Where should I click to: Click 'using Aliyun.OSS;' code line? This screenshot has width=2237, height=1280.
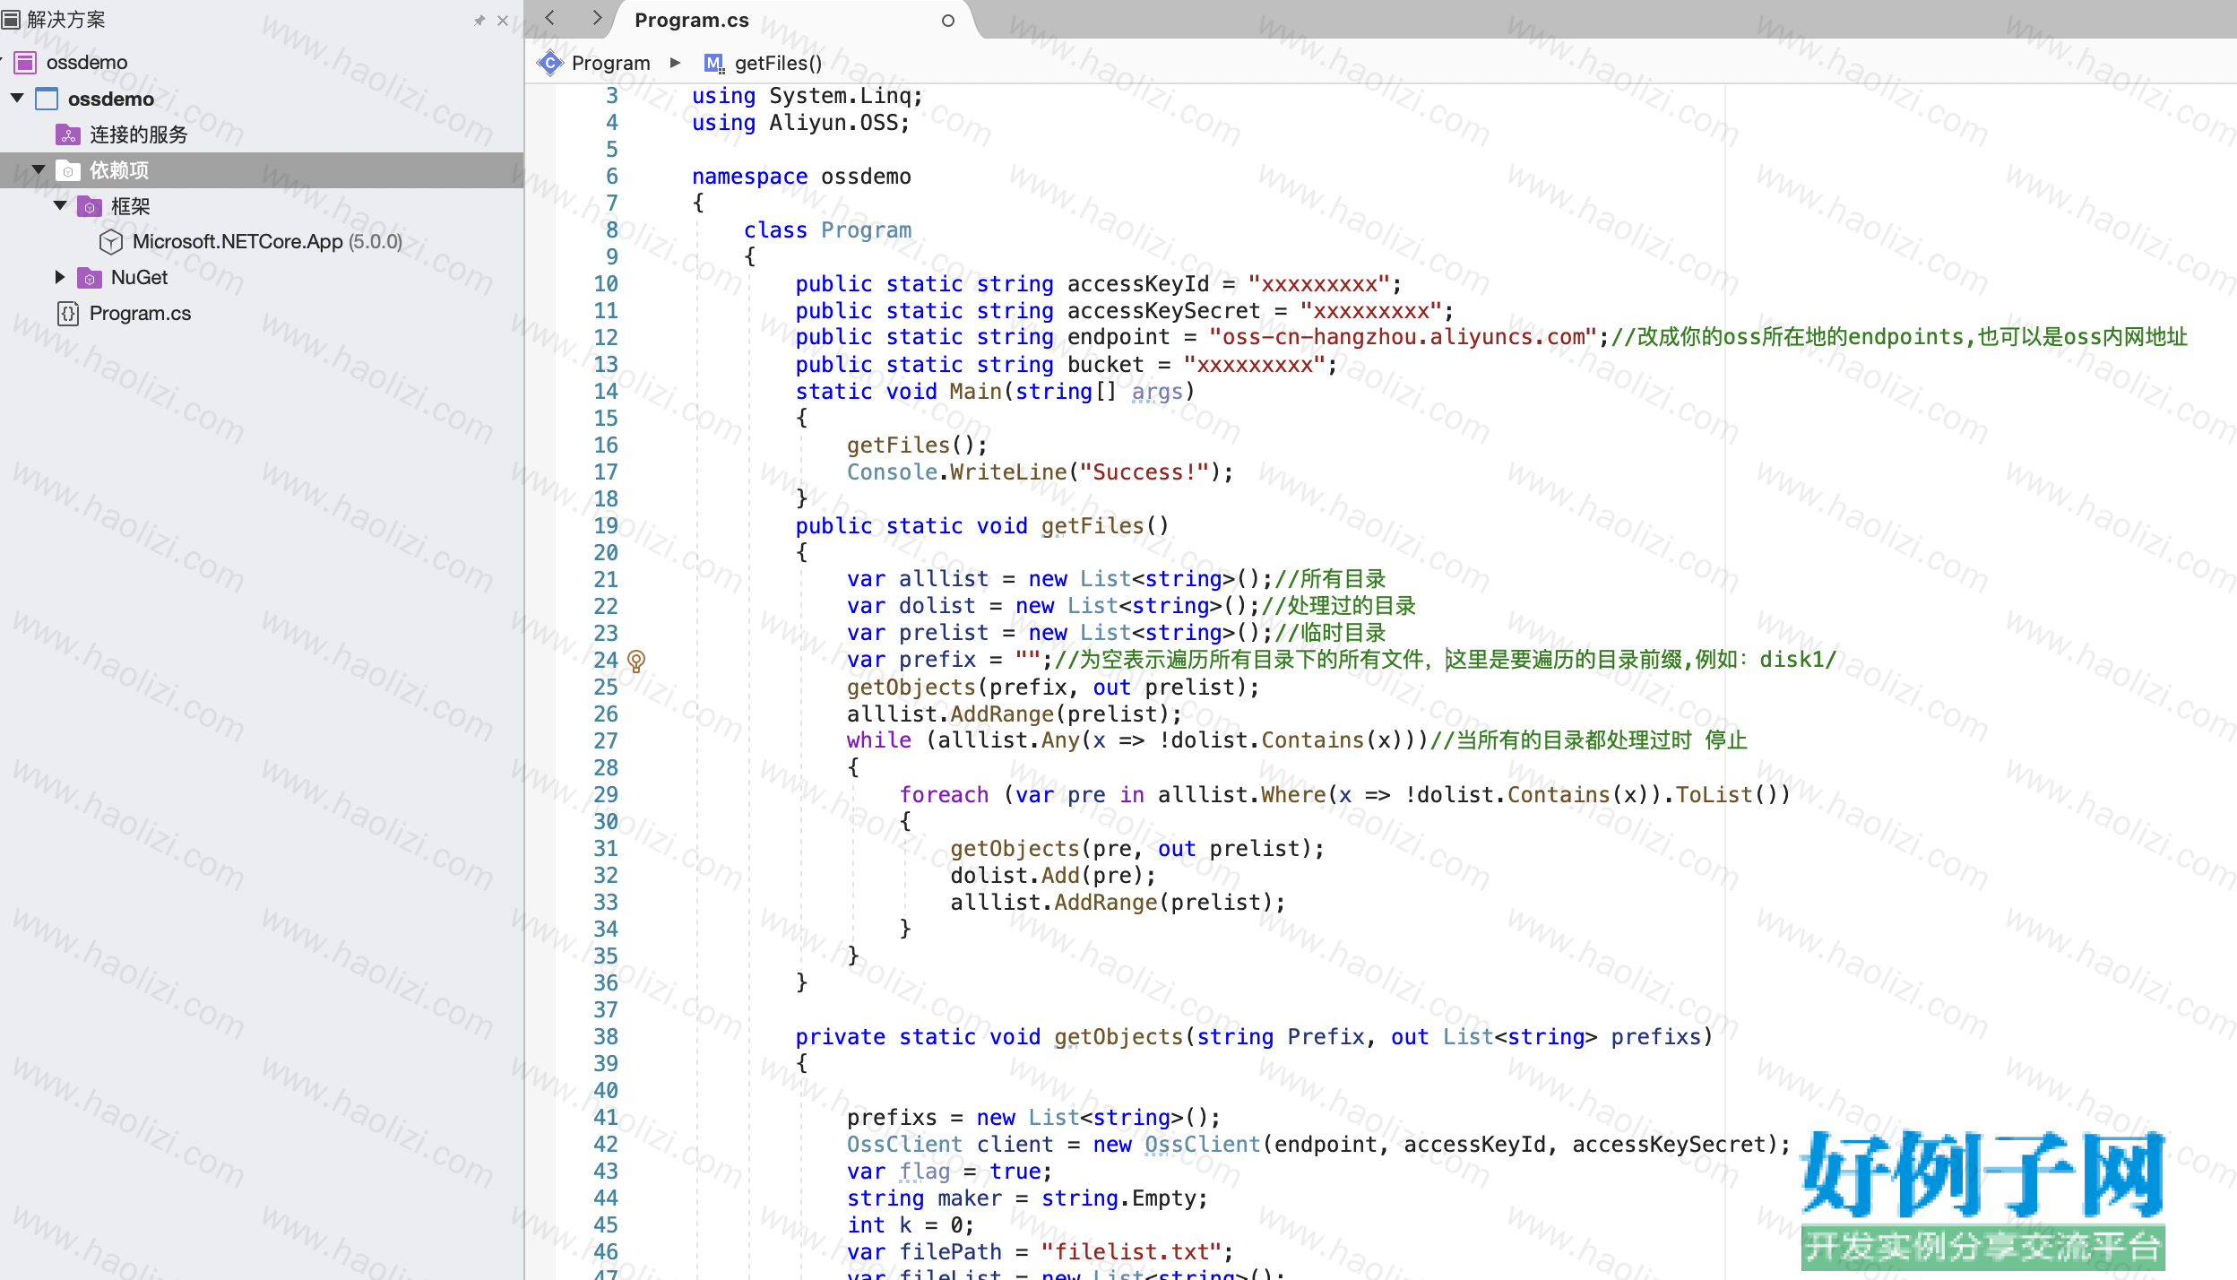[x=801, y=123]
